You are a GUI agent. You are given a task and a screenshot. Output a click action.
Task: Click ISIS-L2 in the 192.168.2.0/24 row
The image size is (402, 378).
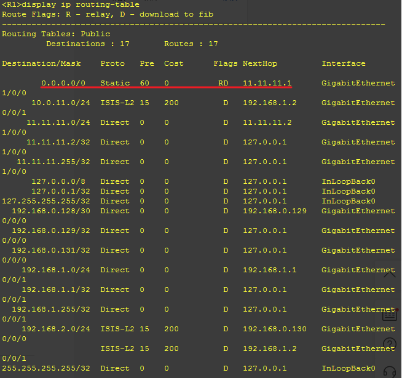[117, 329]
